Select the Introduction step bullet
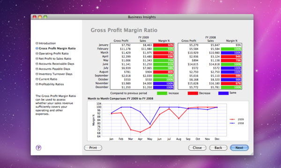 point(37,43)
